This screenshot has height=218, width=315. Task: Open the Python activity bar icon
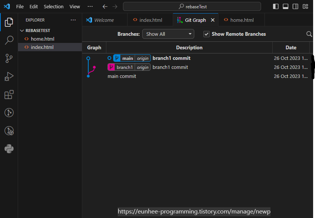pyautogui.click(x=9, y=149)
